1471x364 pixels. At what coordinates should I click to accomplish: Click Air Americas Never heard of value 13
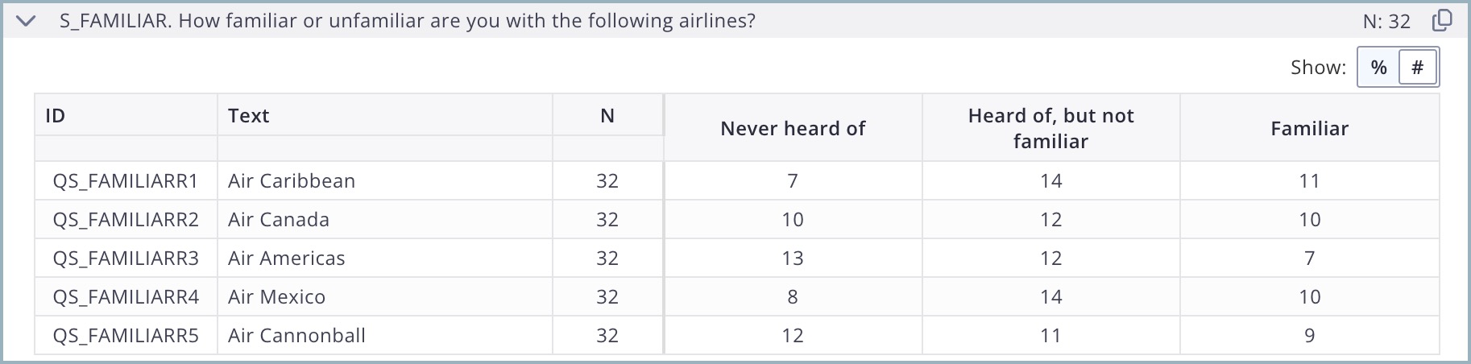pos(793,258)
